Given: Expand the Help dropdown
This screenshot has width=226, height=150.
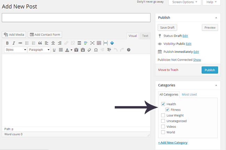Looking at the screenshot, I should 211,2.
